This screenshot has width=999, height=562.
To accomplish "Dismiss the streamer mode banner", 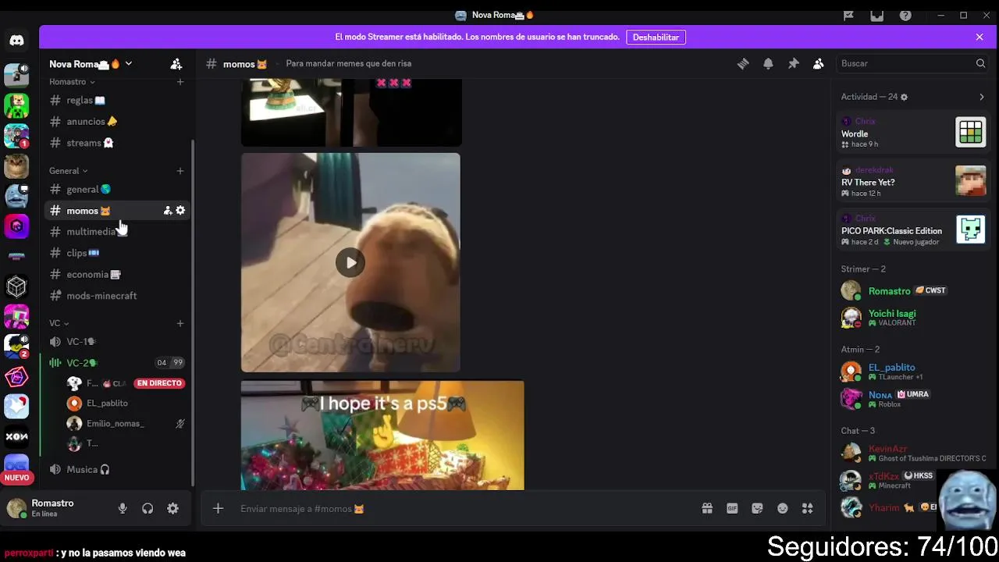I will (979, 37).
